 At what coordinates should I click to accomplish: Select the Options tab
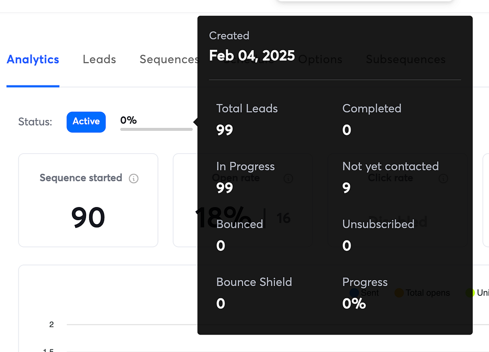(x=320, y=60)
